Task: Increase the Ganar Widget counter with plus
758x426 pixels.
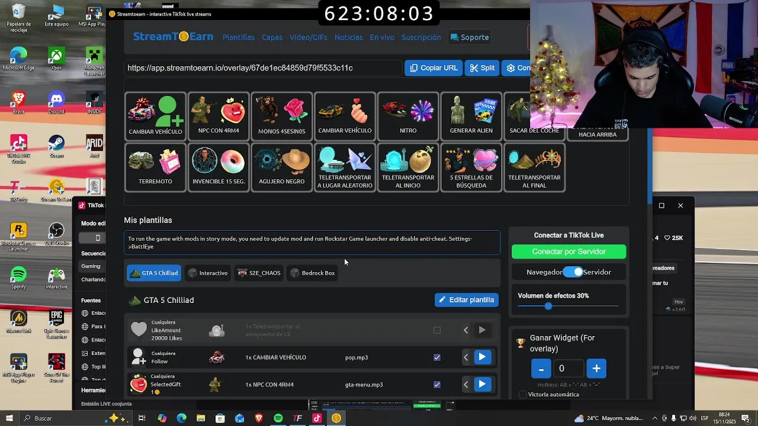Action: click(596, 369)
